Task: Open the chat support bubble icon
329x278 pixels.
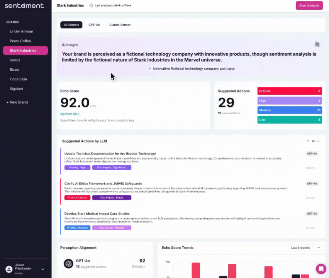Action: click(x=321, y=269)
